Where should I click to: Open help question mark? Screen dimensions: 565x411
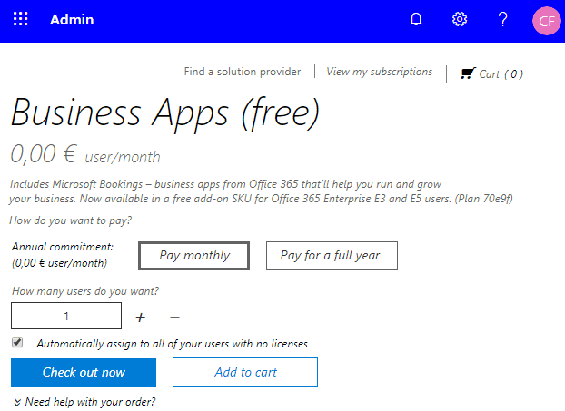502,19
